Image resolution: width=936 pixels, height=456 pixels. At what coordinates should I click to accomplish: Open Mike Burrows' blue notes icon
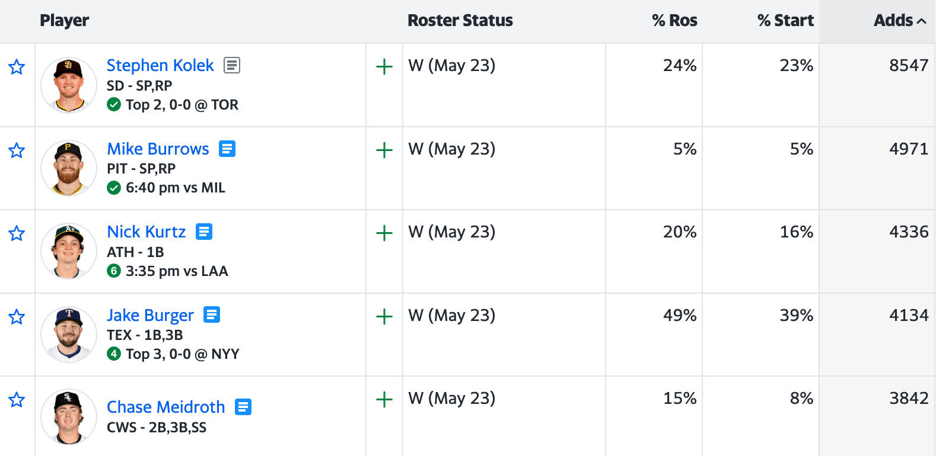[x=227, y=149]
